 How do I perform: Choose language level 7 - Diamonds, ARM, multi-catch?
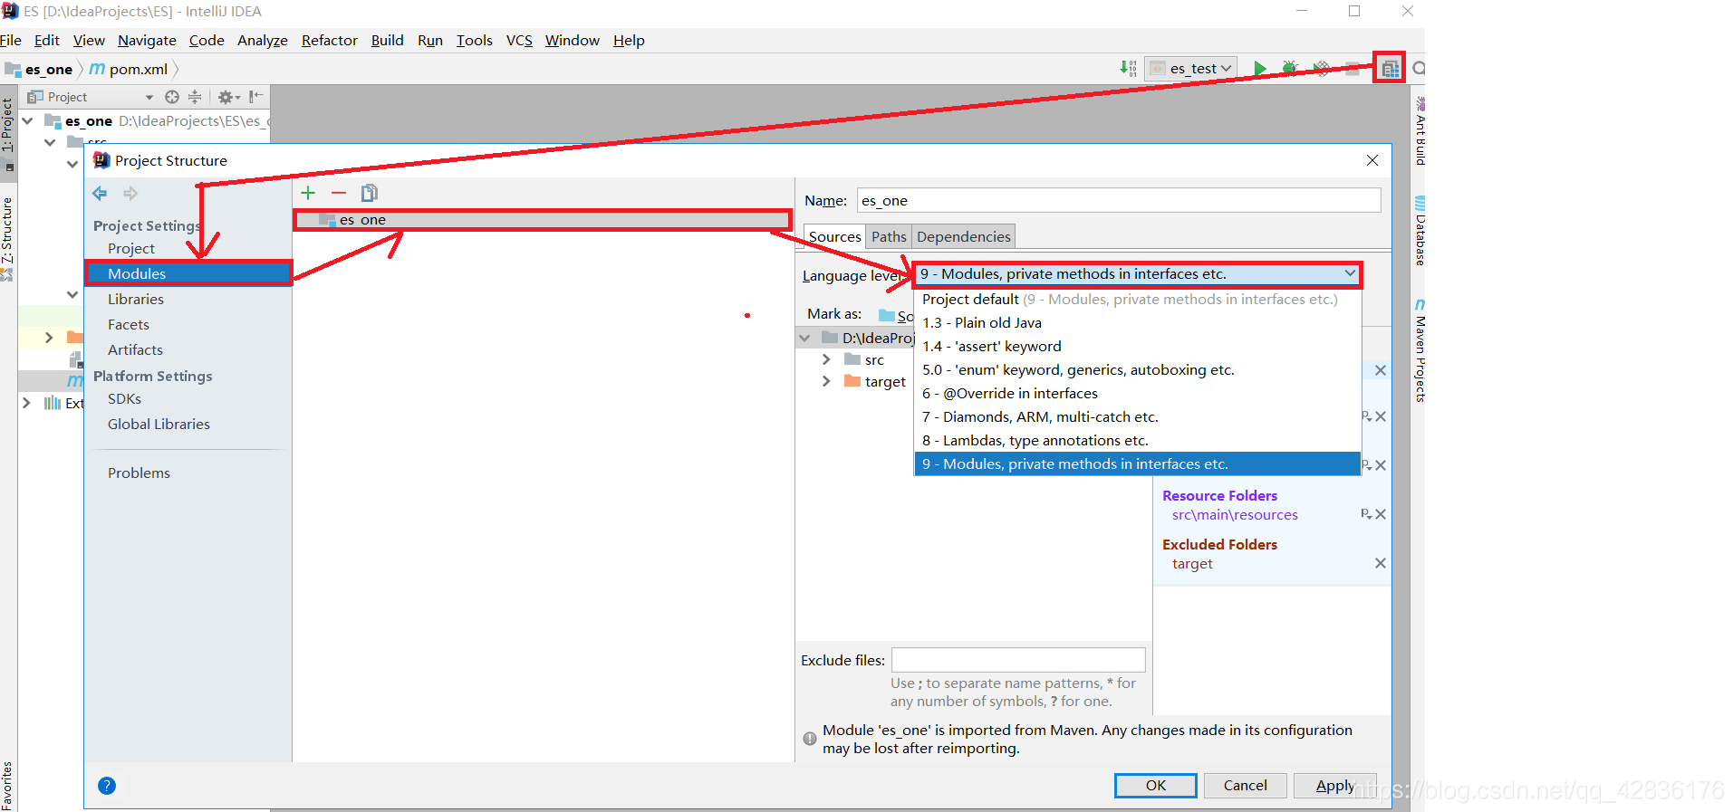1138,416
